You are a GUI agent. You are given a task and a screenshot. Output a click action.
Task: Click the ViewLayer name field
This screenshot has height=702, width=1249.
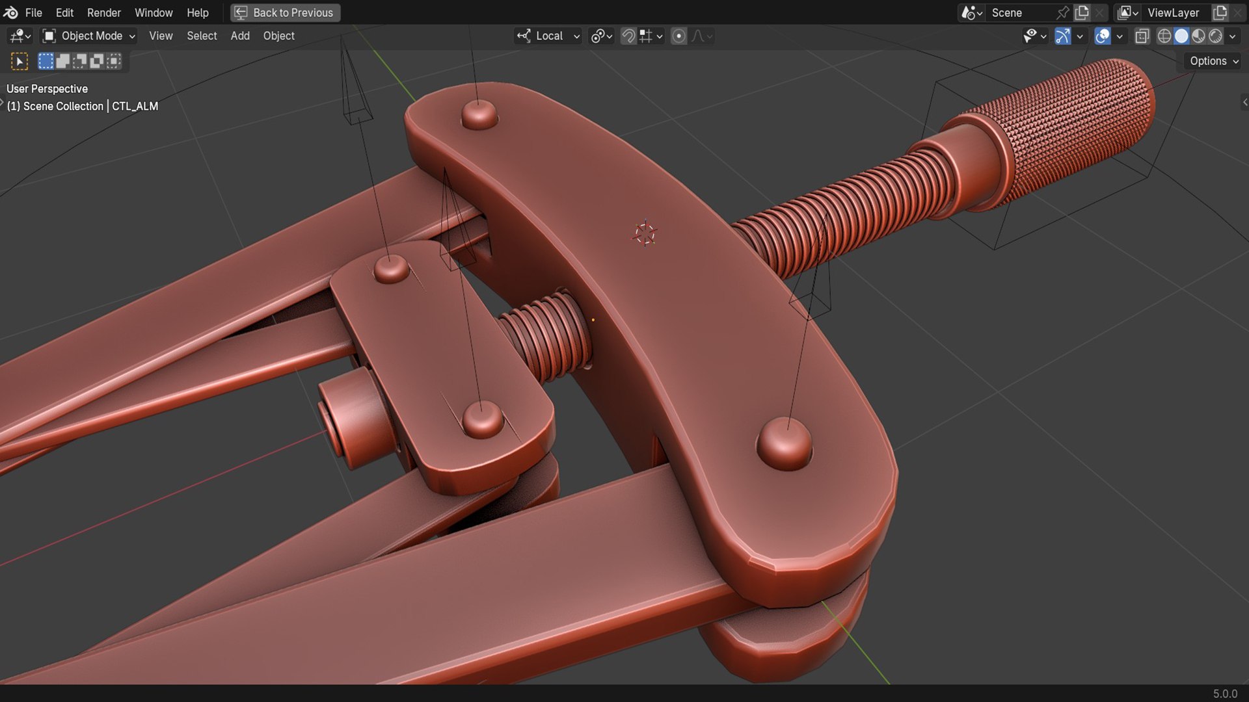[1177, 12]
